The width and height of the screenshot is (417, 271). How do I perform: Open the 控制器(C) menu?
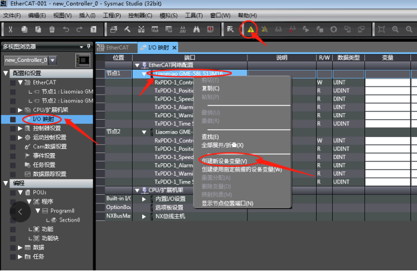[140, 15]
